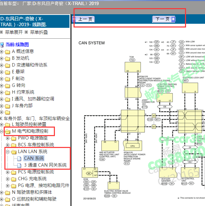This screenshot has height=206, width=205.
Task: Click folder icon of I 通风、加热器和空调
Action: point(7,99)
